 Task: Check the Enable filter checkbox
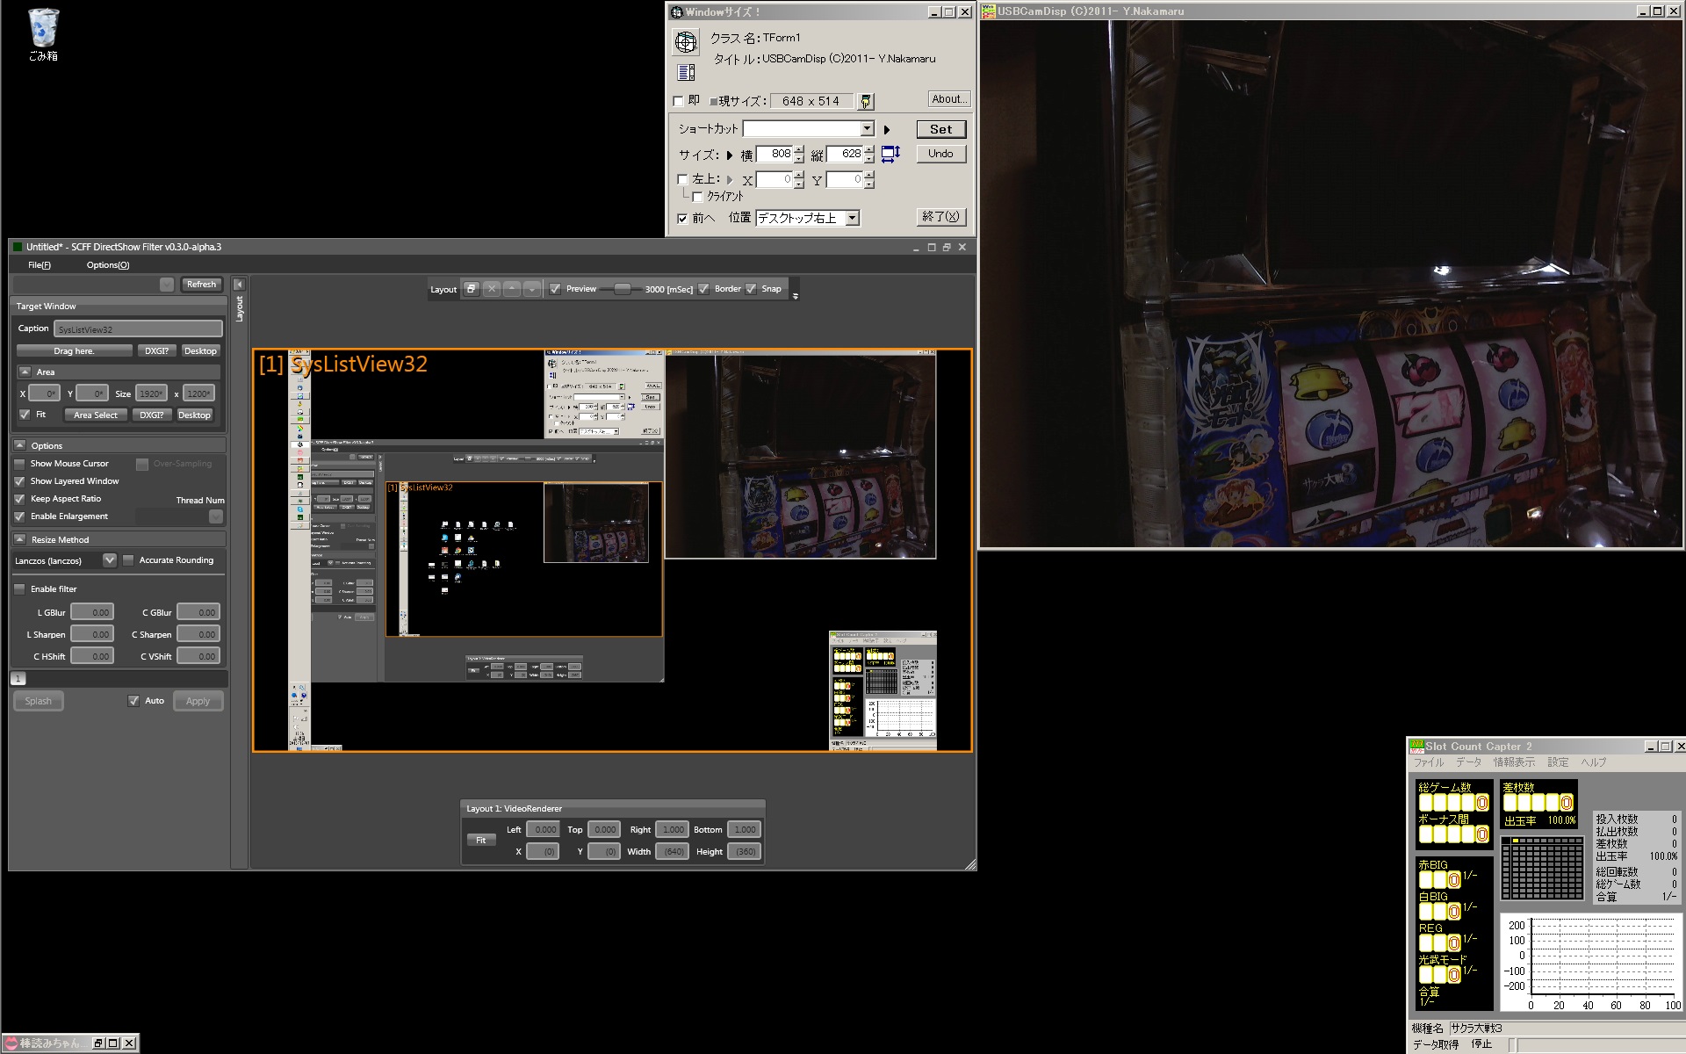pyautogui.click(x=19, y=589)
